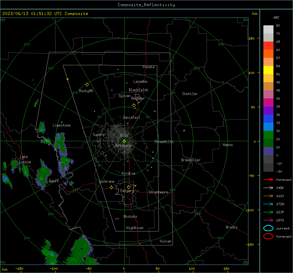Click the asterisk marker above Limestone label

point(62,122)
